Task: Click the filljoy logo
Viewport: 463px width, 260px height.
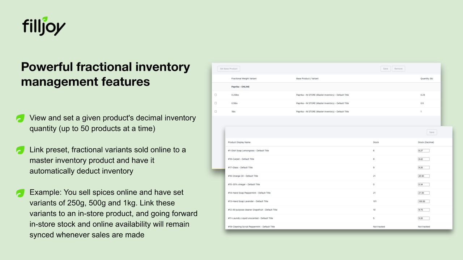Action: [x=43, y=26]
